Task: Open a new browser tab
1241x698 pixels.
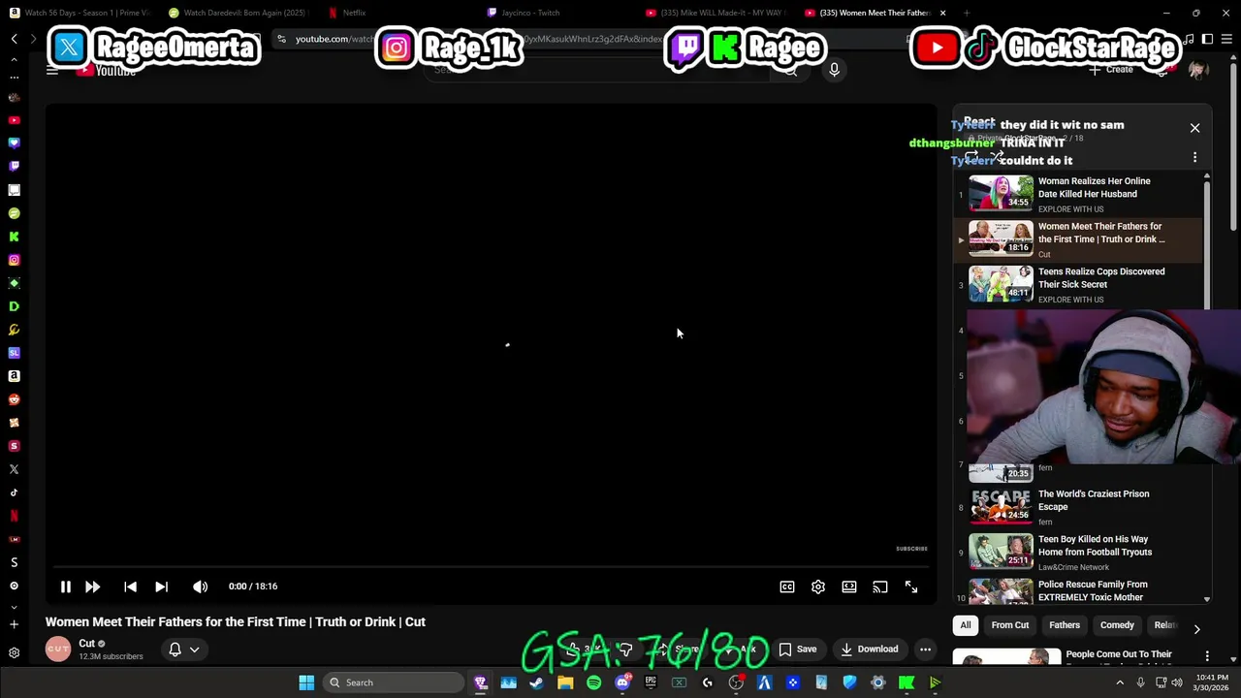Action: tap(967, 13)
